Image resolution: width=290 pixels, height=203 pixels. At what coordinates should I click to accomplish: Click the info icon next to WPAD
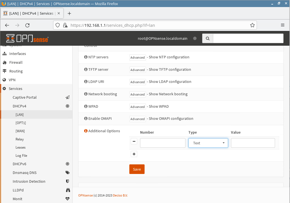[86, 106]
